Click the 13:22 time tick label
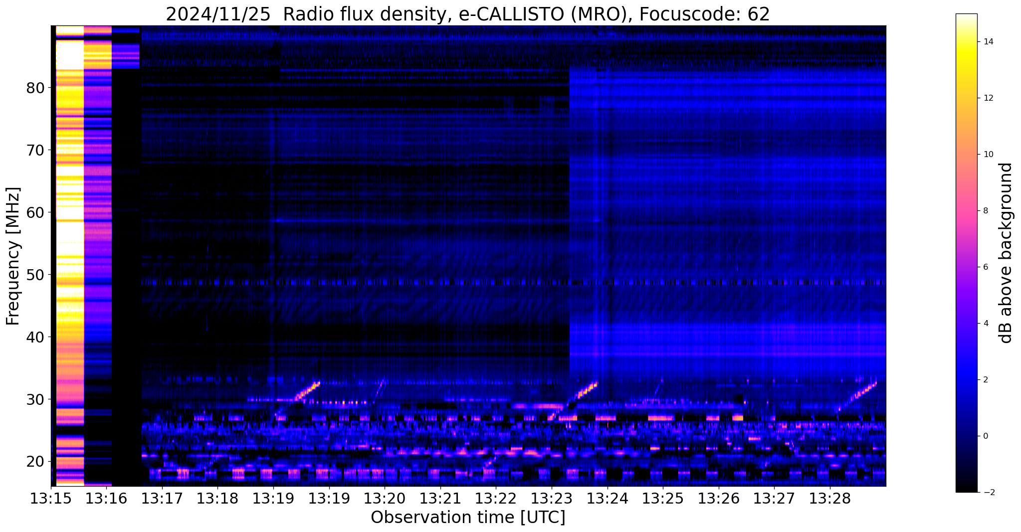Image resolution: width=1021 pixels, height=532 pixels. [x=495, y=500]
